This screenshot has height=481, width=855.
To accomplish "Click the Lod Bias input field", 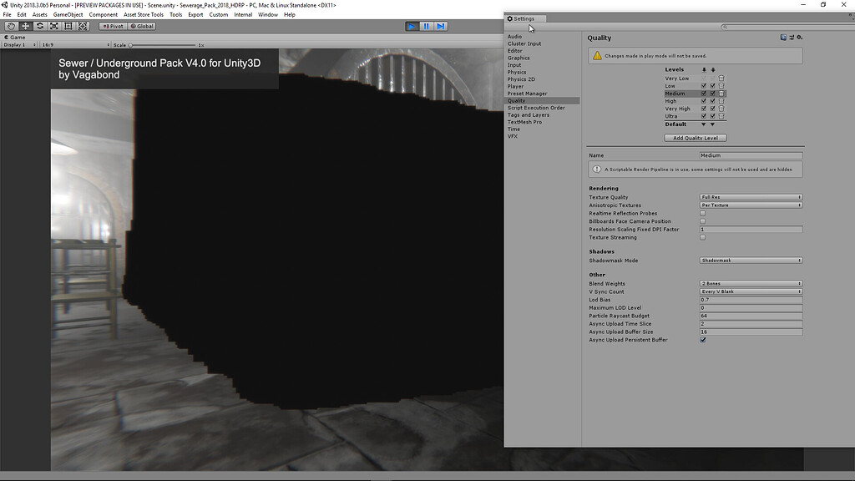I will pyautogui.click(x=749, y=300).
